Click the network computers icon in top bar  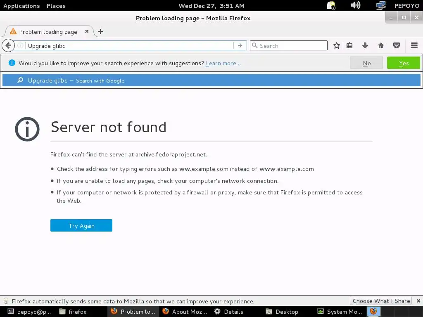click(380, 5)
